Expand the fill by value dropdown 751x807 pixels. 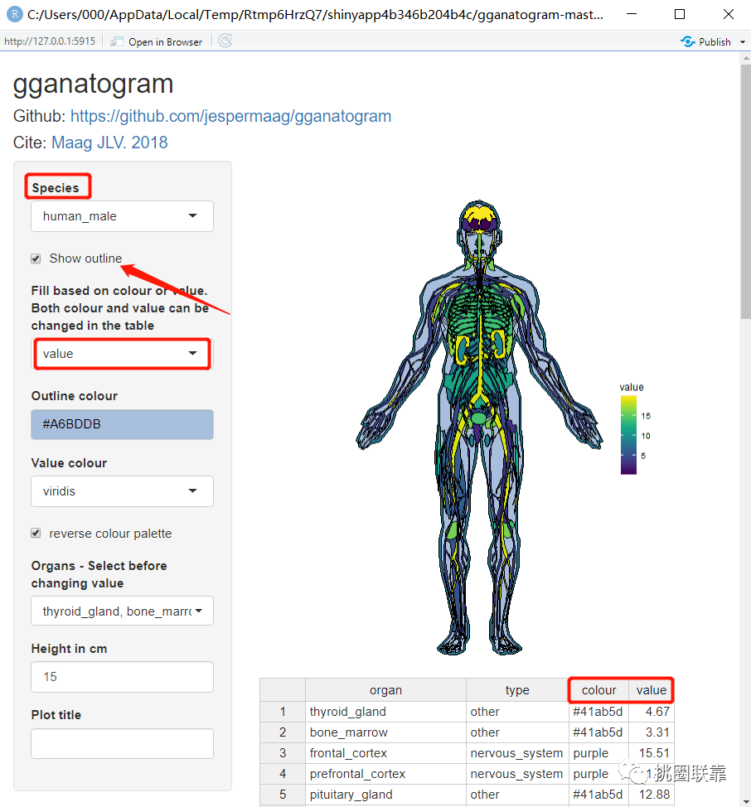122,354
